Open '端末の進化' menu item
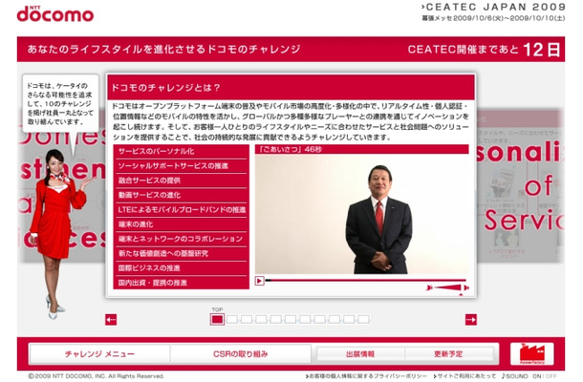The height and width of the screenshot is (382, 583). pyautogui.click(x=182, y=224)
